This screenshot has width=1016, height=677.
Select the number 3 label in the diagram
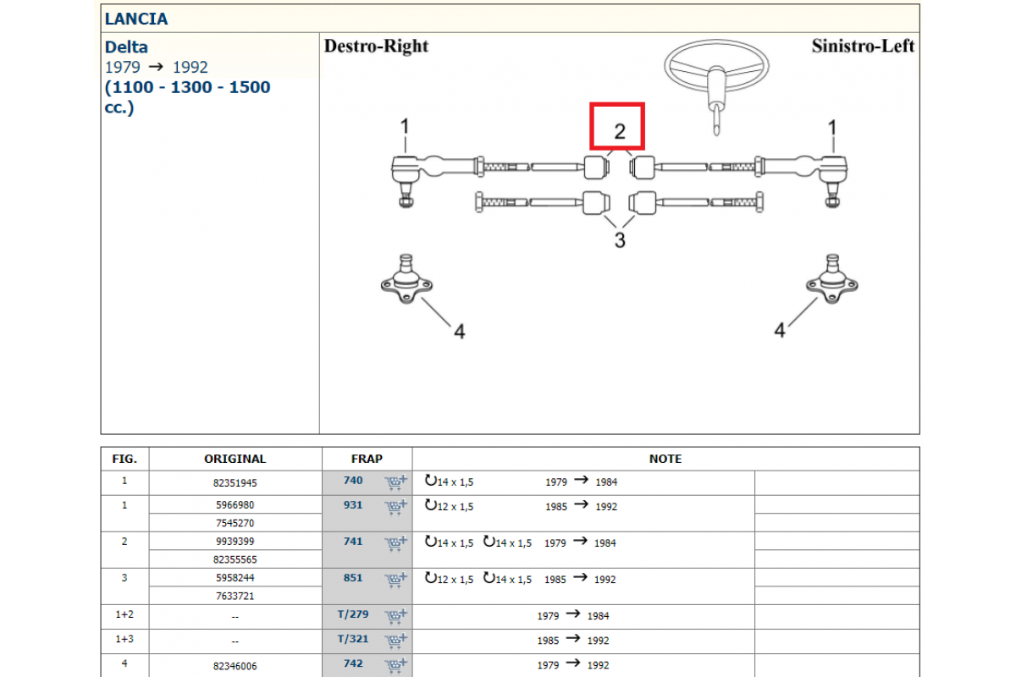[x=620, y=240]
